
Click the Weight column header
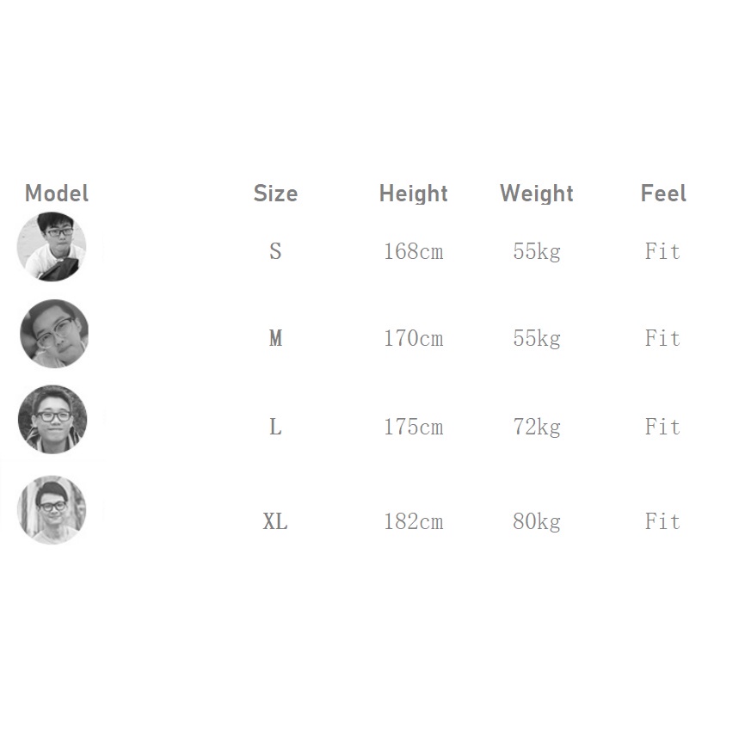(537, 194)
